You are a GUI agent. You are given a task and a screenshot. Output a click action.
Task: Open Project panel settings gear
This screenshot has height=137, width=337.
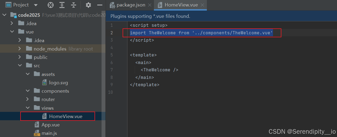[x=88, y=5]
